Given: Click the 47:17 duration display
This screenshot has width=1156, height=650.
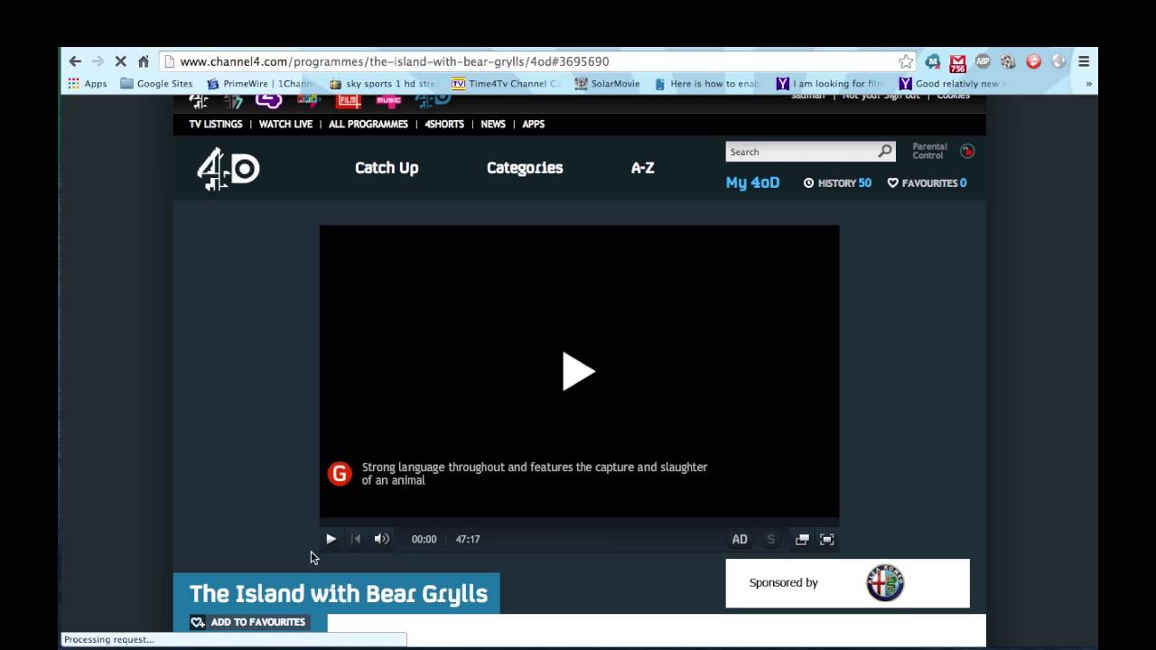Looking at the screenshot, I should click(468, 539).
